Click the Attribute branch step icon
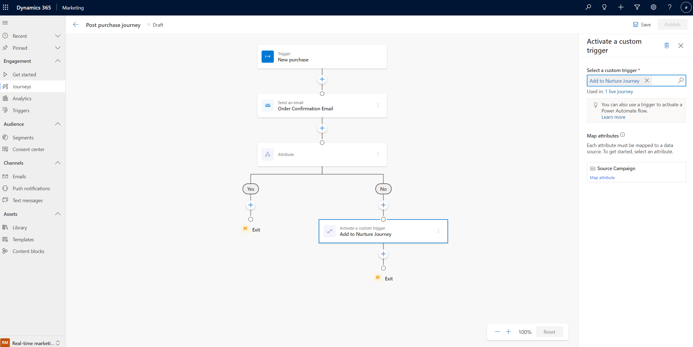This screenshot has width=693, height=347. point(268,154)
